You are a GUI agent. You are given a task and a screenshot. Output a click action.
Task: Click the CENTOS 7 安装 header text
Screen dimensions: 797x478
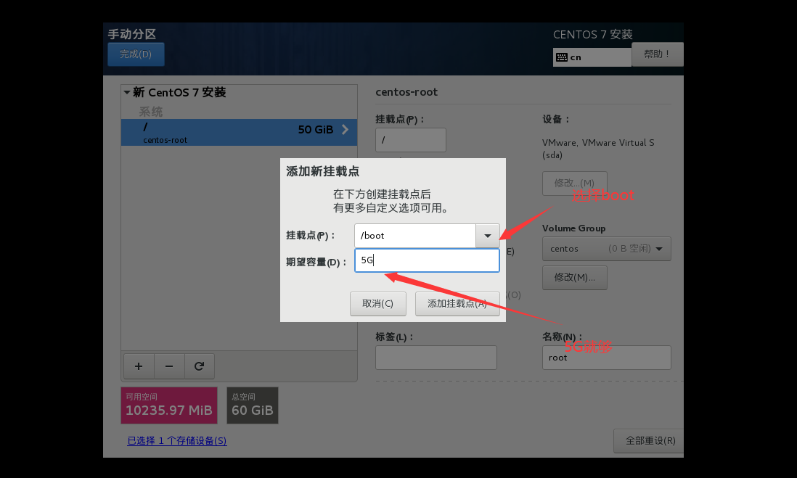pyautogui.click(x=592, y=35)
